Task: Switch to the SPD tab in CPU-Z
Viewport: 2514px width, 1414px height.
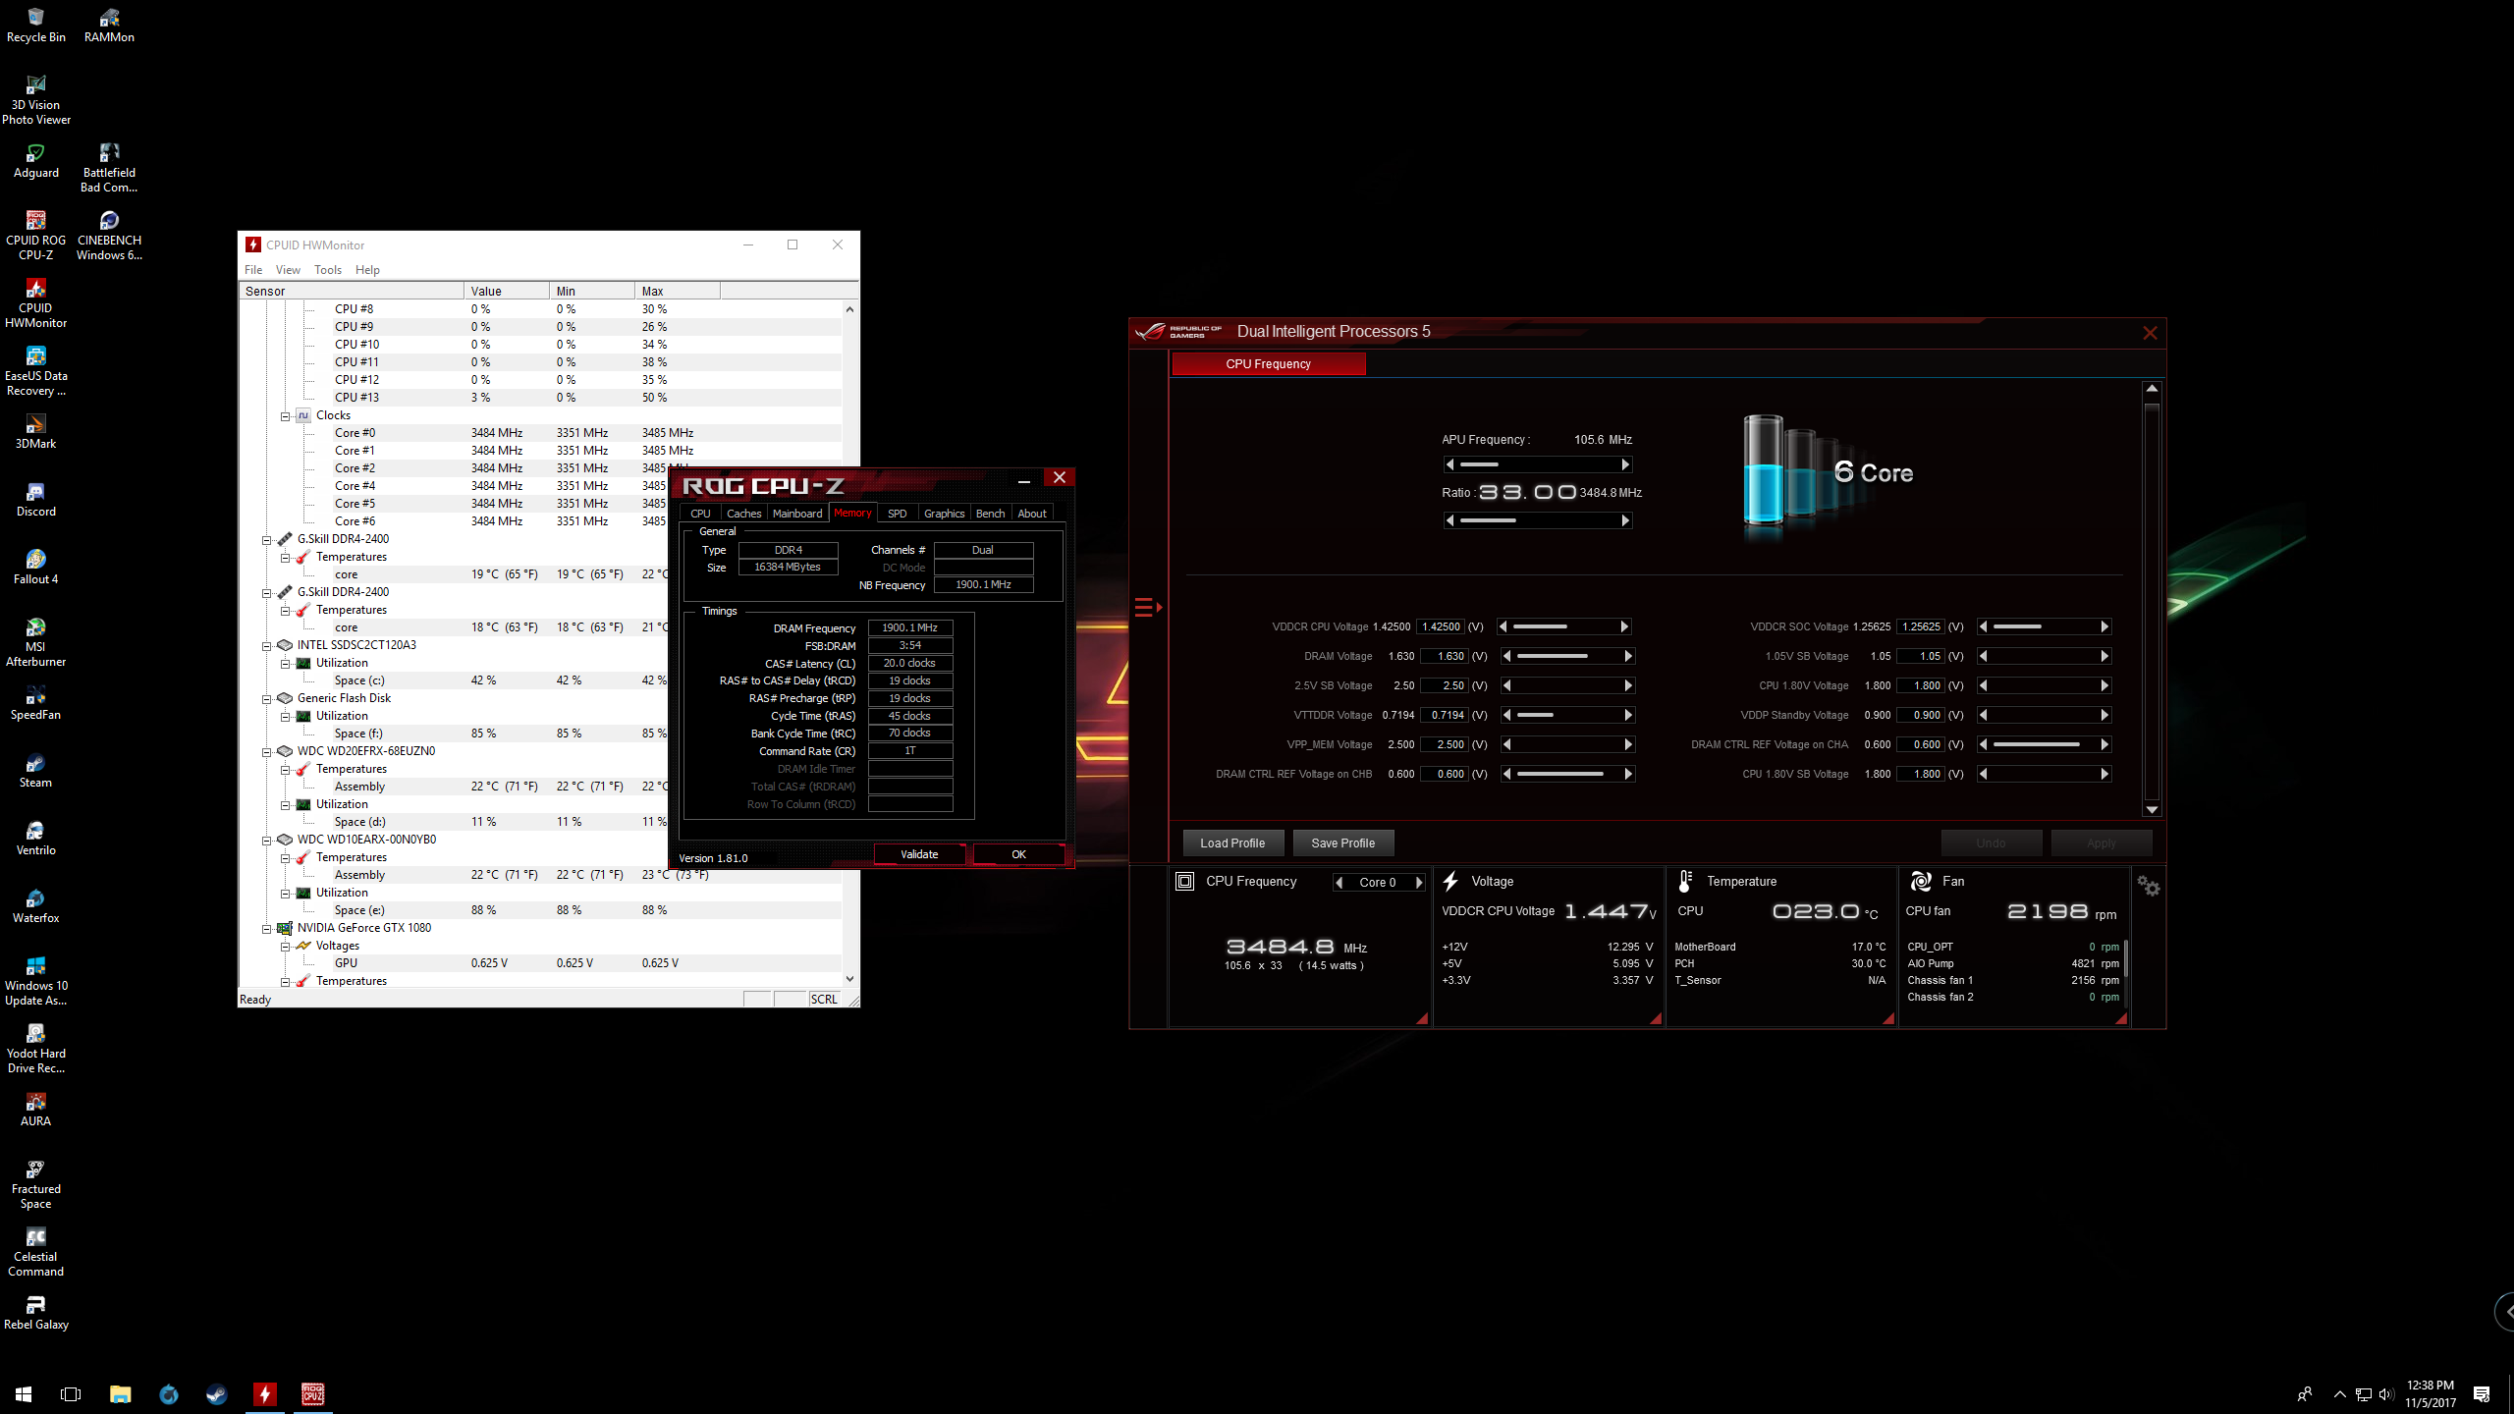Action: pyautogui.click(x=897, y=514)
